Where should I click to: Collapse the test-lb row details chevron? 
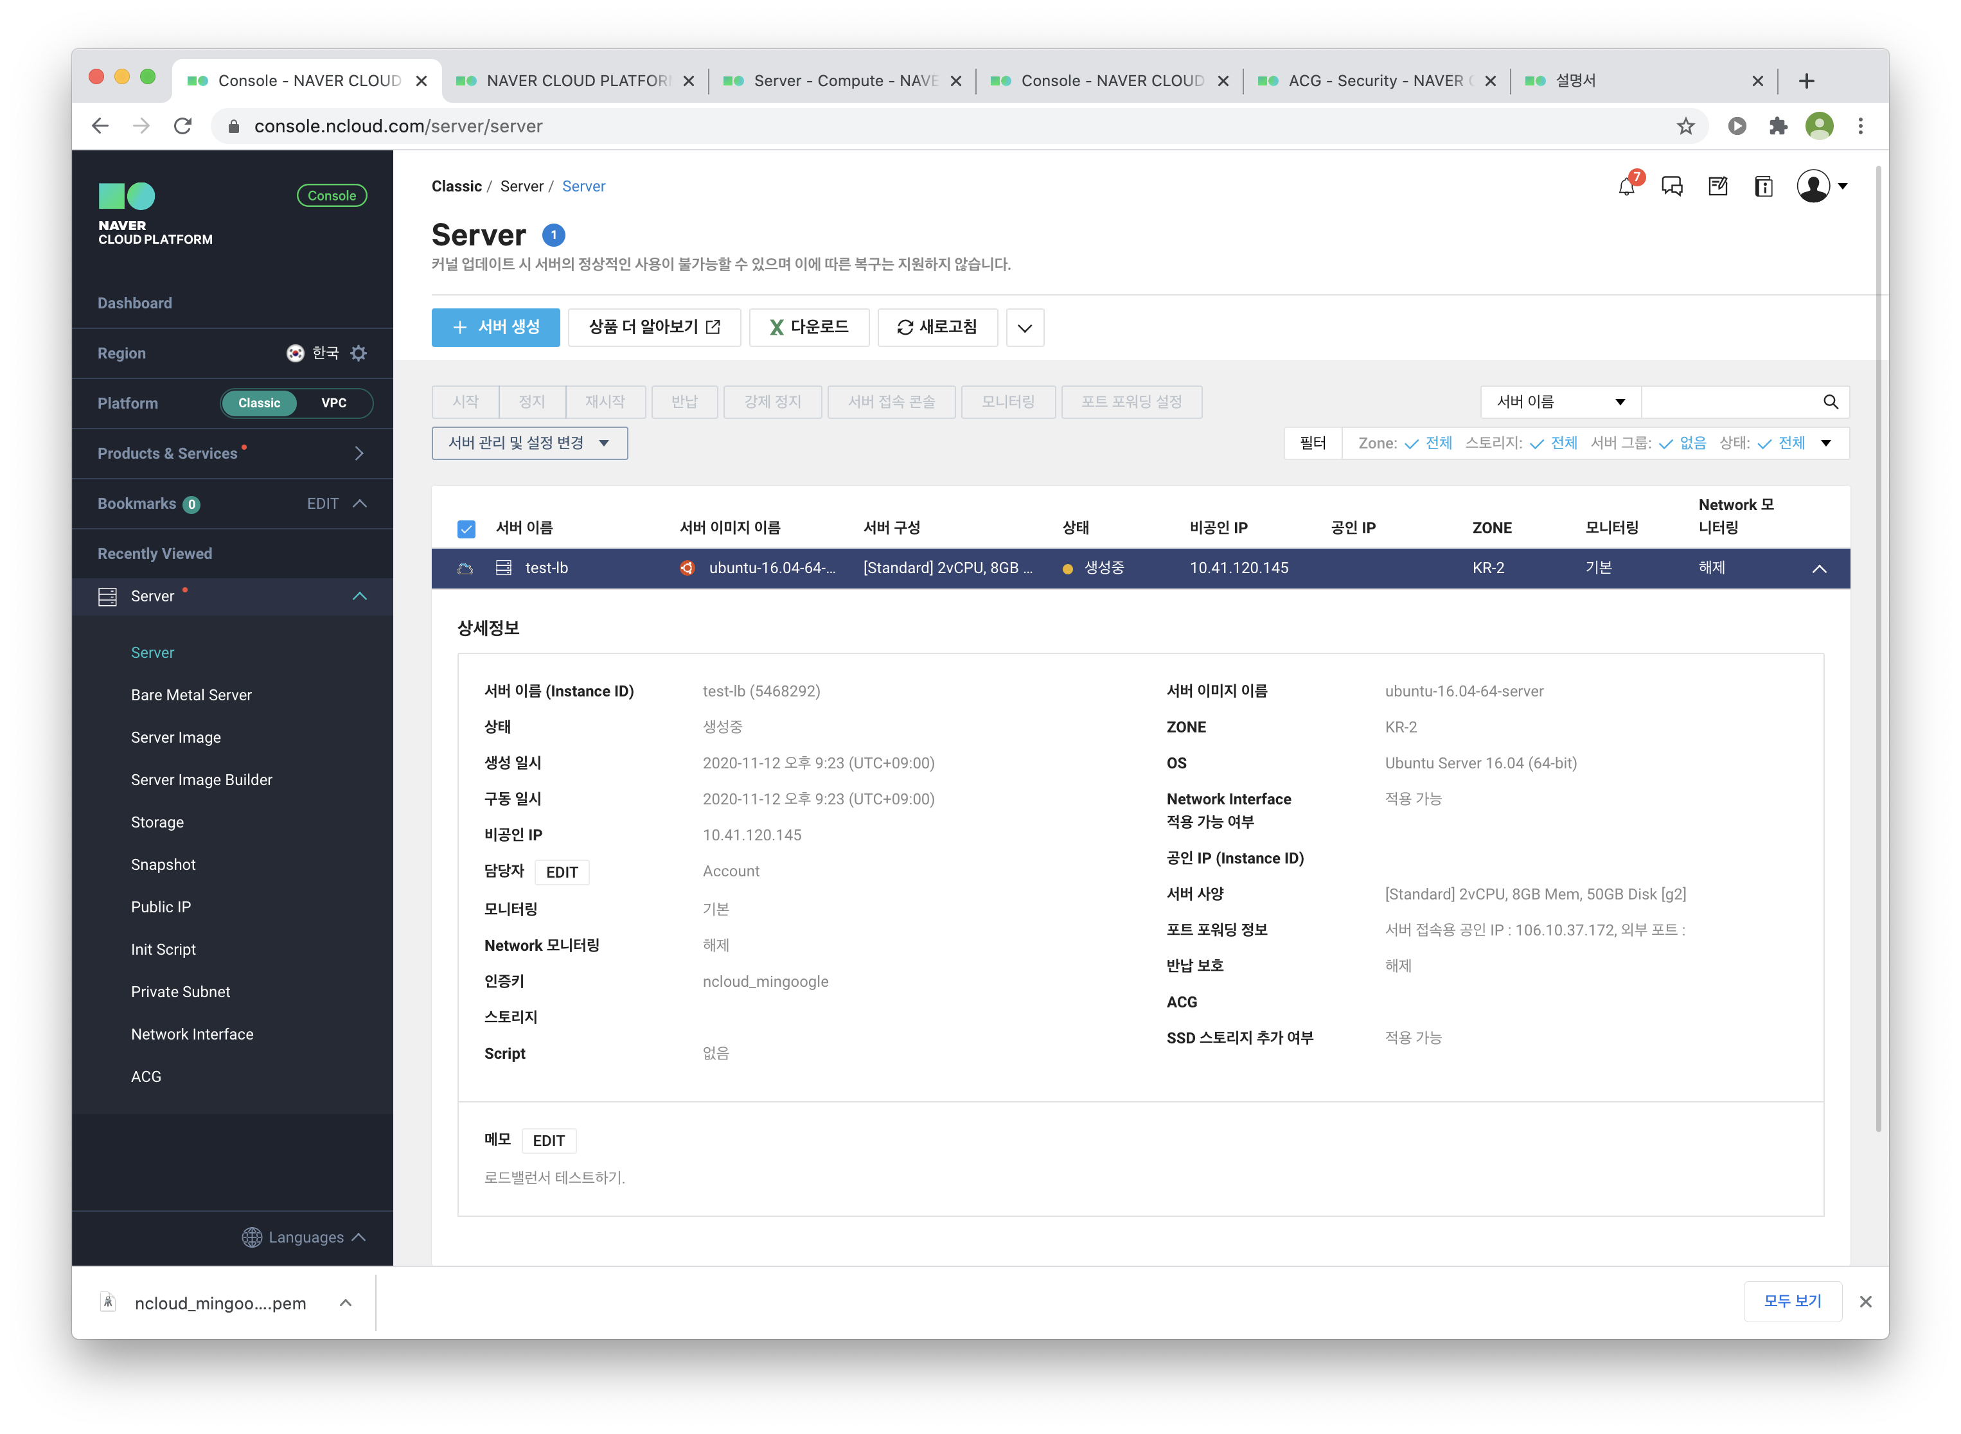[x=1820, y=569]
